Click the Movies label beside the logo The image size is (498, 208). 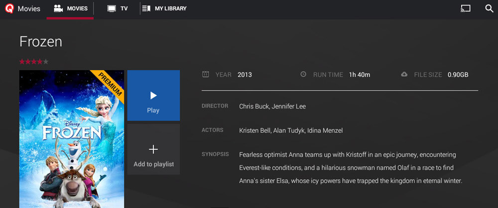(29, 9)
